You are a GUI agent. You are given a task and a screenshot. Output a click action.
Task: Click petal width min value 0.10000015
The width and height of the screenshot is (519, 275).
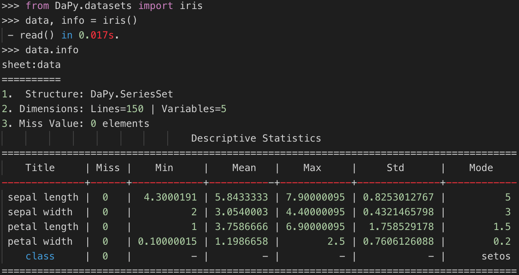tap(167, 241)
